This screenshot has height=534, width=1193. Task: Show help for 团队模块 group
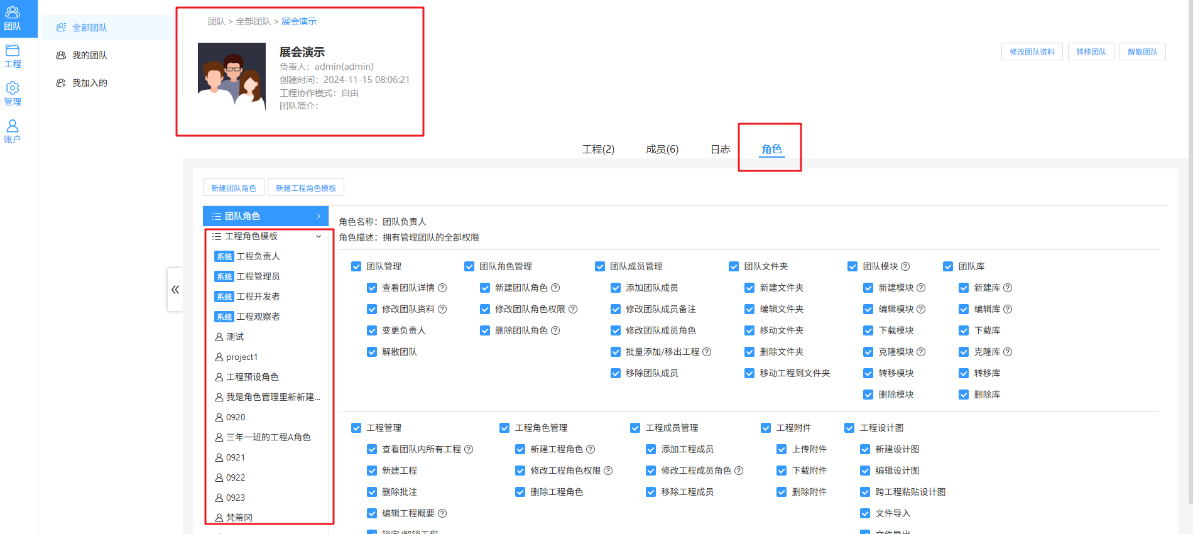click(905, 266)
